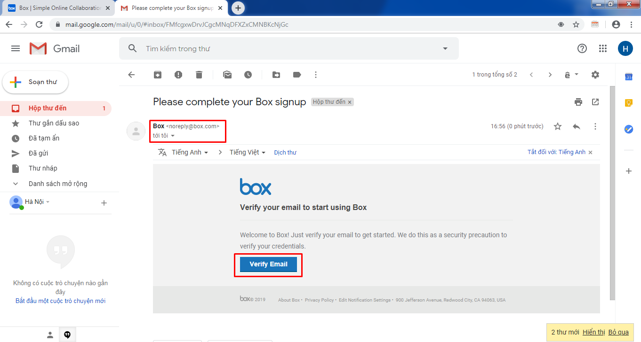Get add-ons with plus icon
Viewport: 641px width, 342px height.
pos(629,171)
